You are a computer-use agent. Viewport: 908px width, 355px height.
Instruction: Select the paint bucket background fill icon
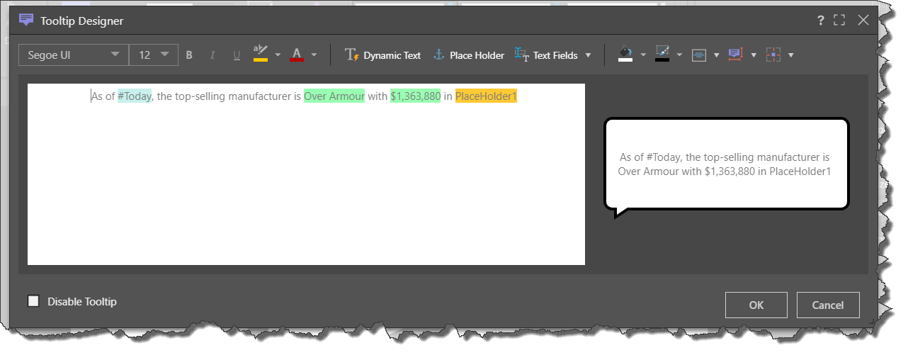click(625, 55)
